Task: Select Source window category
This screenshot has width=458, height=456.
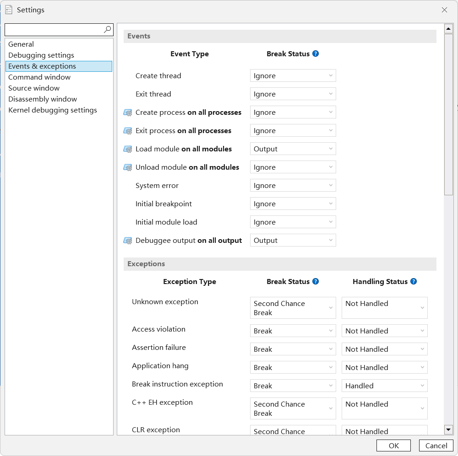Action: pyautogui.click(x=59, y=88)
